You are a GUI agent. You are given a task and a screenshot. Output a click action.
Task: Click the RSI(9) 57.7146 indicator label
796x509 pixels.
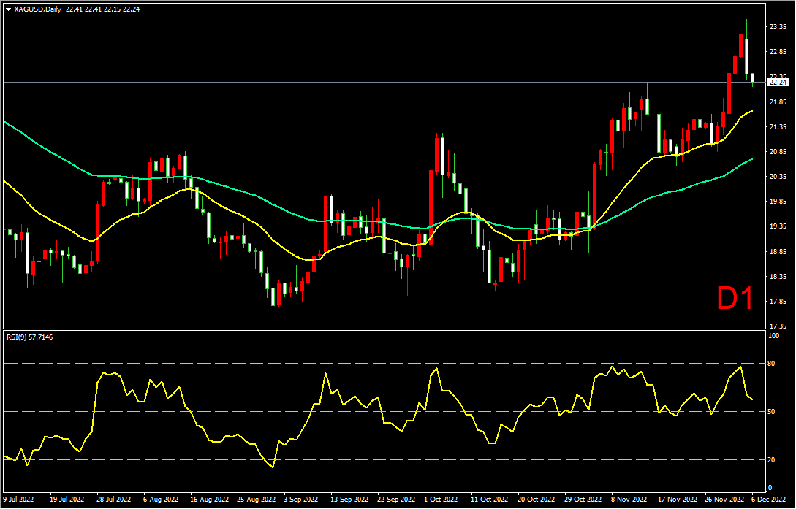tap(29, 337)
